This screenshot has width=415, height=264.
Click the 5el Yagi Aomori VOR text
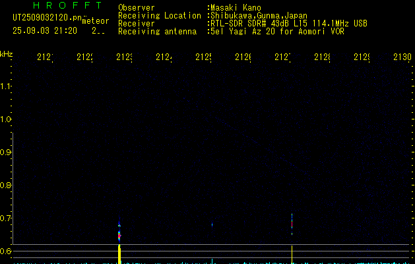point(277,32)
